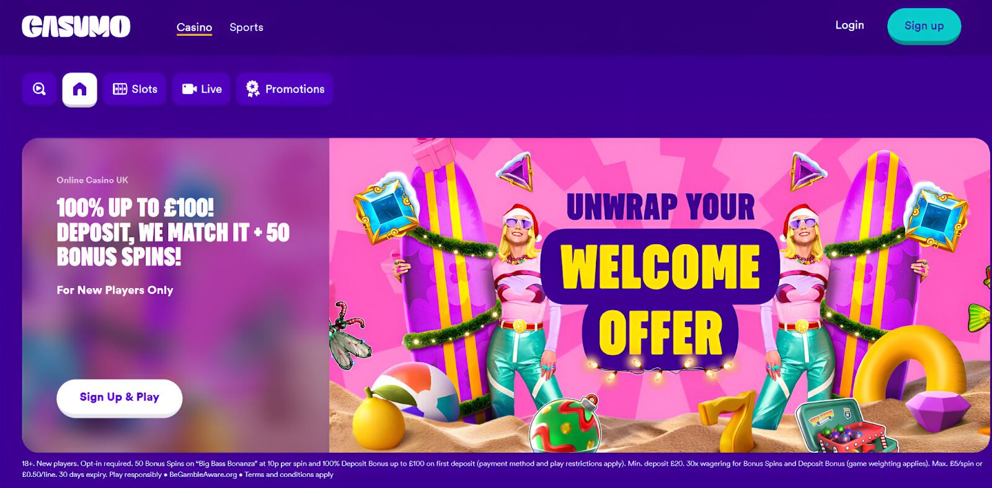992x488 pixels.
Task: Open the Live category label
Action: click(211, 89)
